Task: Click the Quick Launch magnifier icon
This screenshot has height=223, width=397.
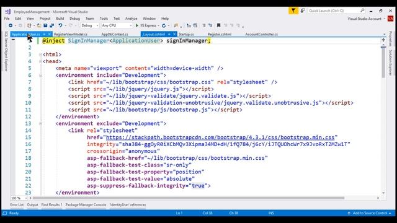Action: 362,11
